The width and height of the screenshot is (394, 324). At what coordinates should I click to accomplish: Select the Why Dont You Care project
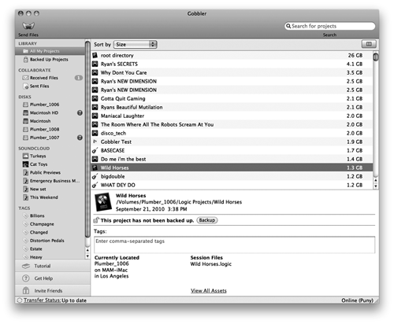[x=232, y=72]
